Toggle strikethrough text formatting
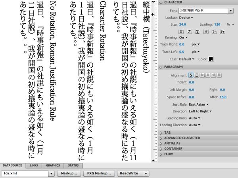This screenshot has width=238, height=178. (x=206, y=32)
